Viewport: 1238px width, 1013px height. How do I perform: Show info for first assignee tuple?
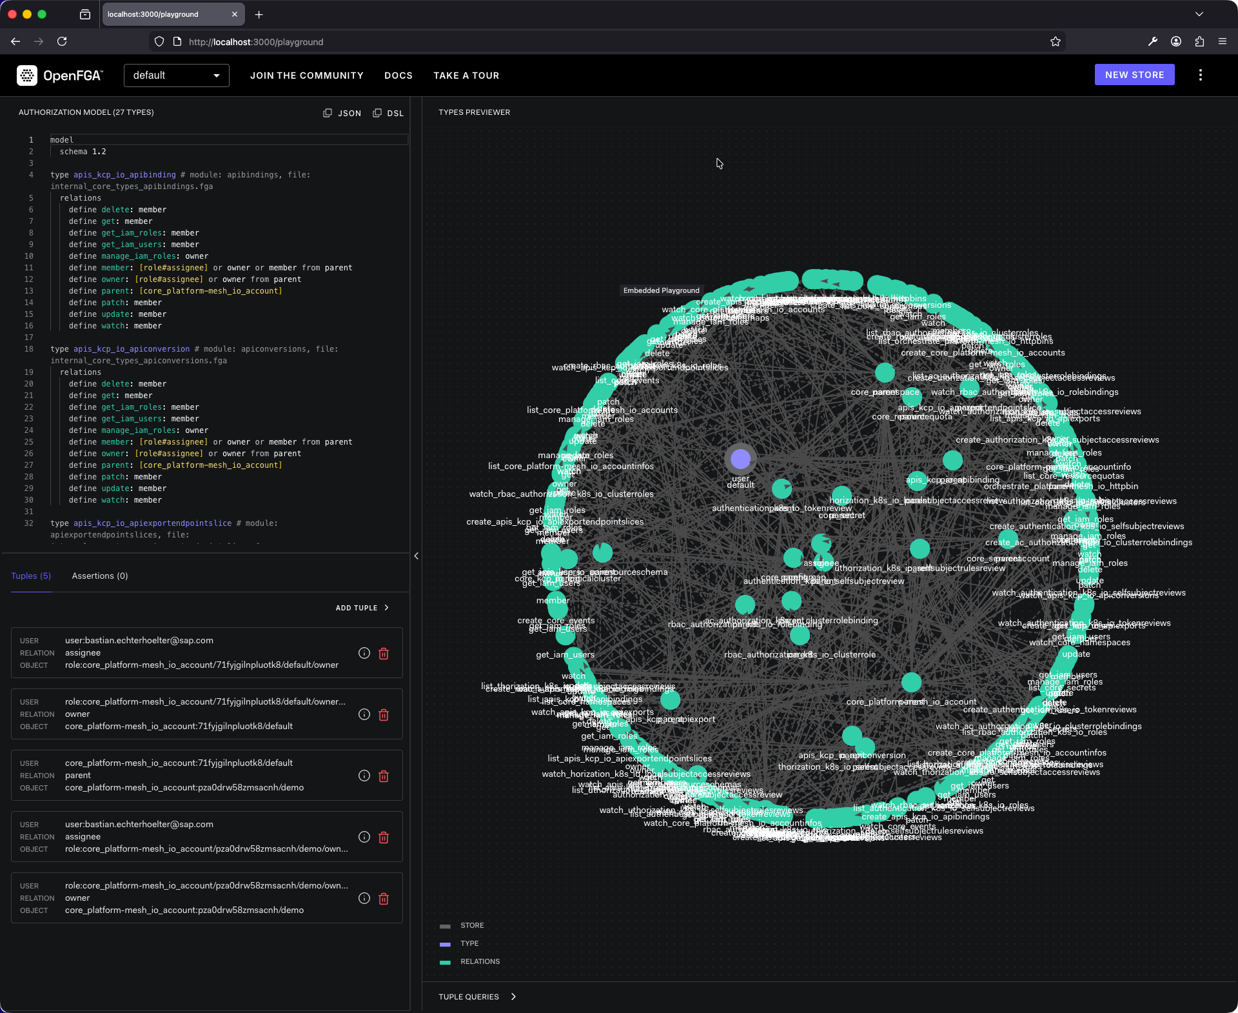(364, 653)
